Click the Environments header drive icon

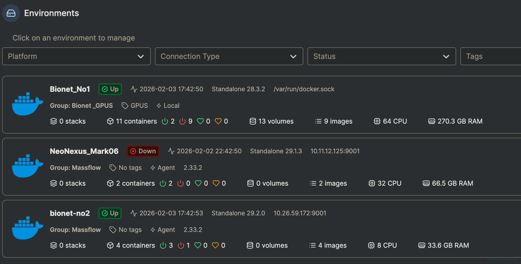(11, 13)
